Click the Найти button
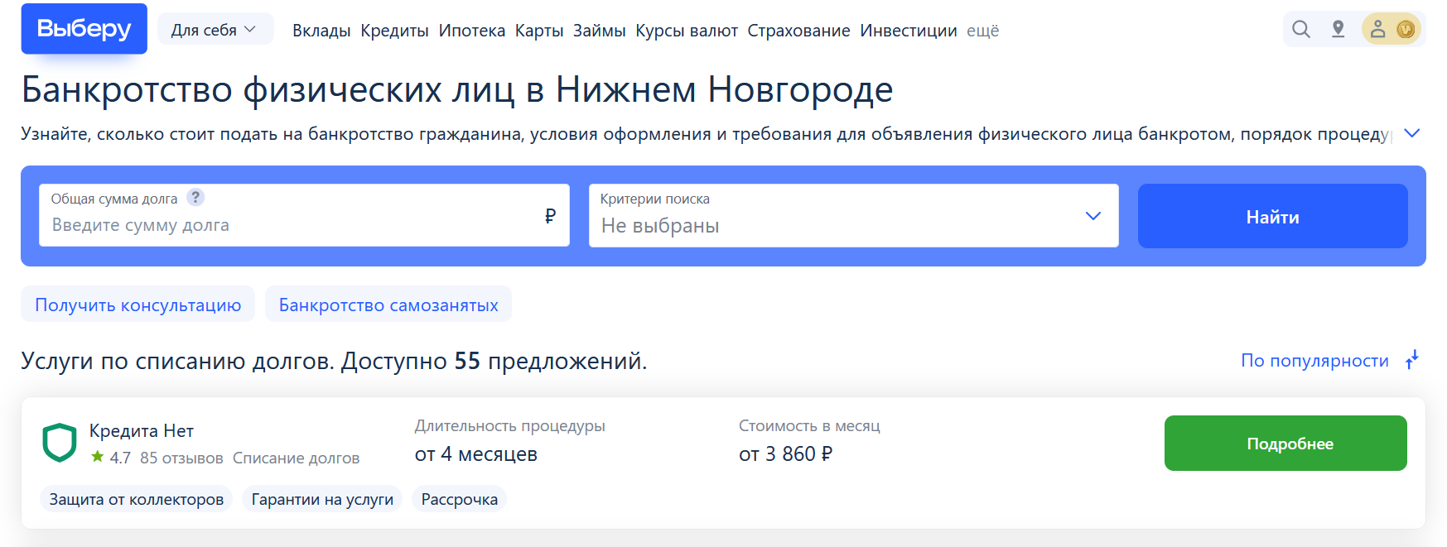 tap(1272, 216)
